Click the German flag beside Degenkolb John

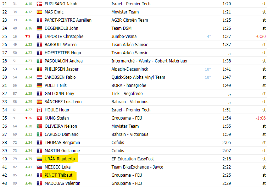[39, 28]
